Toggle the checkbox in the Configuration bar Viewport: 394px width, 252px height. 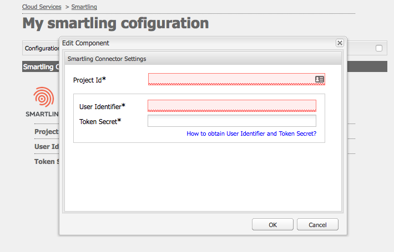click(x=379, y=48)
